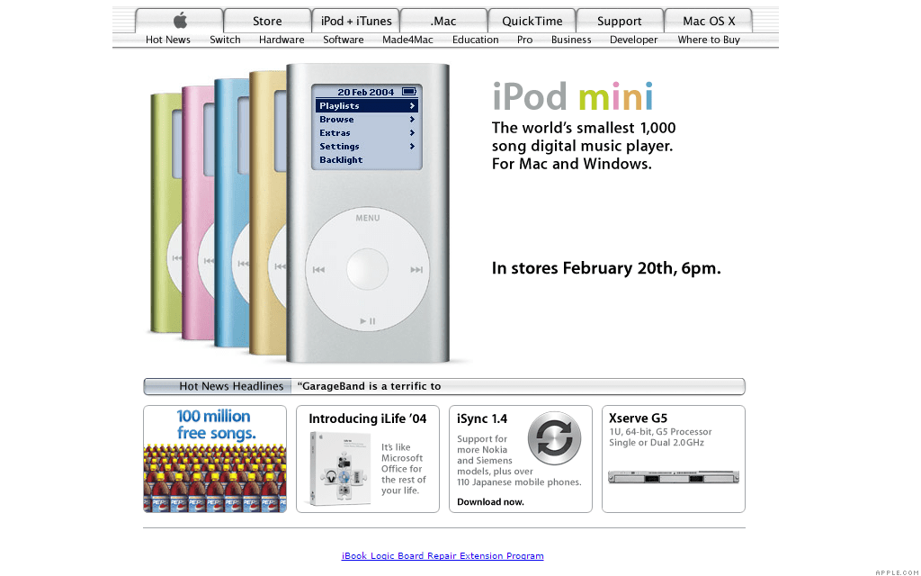The width and height of the screenshot is (921, 576).
Task: Click the battery icon on iPod screen
Action: click(x=410, y=91)
